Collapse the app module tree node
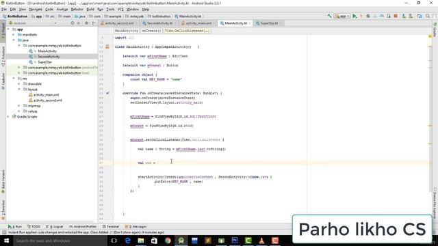Viewport: 438px width, 246px height. pos(8,29)
